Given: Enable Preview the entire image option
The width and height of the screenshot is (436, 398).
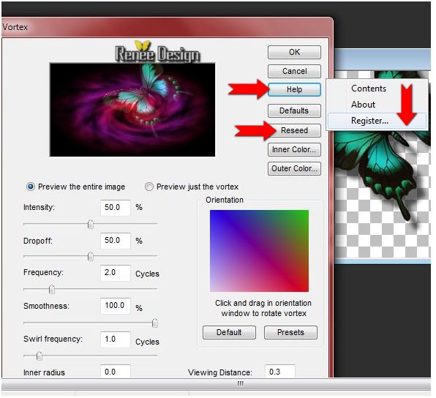Looking at the screenshot, I should coord(31,187).
